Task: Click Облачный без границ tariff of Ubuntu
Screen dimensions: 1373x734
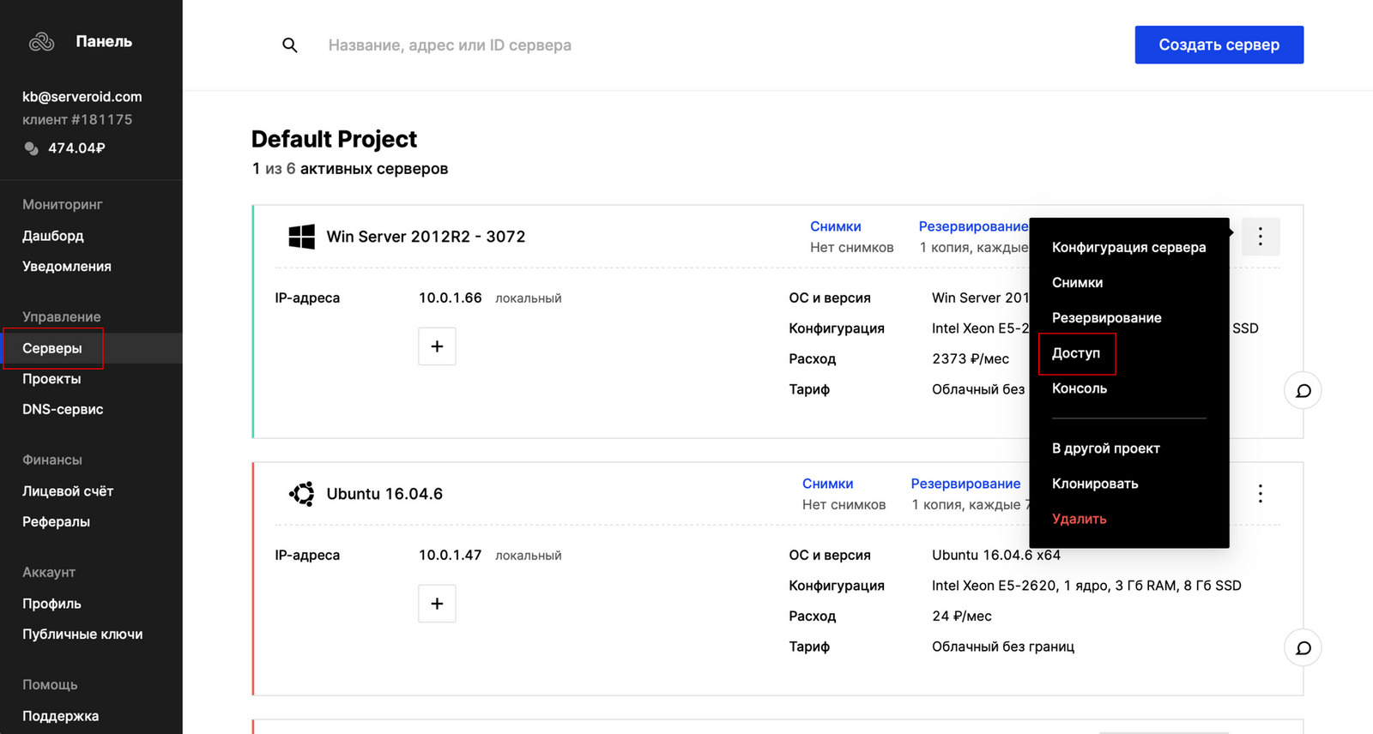Action: coord(1003,647)
